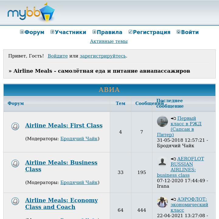Viewport: 219px width, 219px height.
Task: Click the First Class forum status icon
Action: [15, 126]
